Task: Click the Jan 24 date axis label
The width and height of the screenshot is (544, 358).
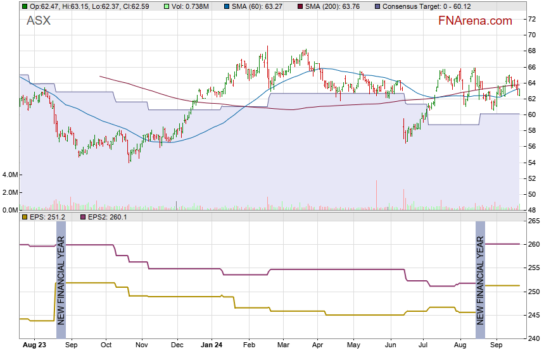Action: [x=212, y=345]
